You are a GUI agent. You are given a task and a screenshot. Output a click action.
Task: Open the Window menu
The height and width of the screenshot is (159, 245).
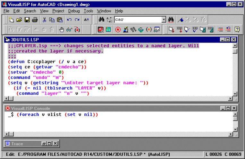(104, 11)
